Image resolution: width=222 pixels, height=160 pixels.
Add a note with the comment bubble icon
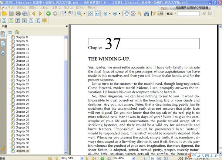(x=45, y=21)
